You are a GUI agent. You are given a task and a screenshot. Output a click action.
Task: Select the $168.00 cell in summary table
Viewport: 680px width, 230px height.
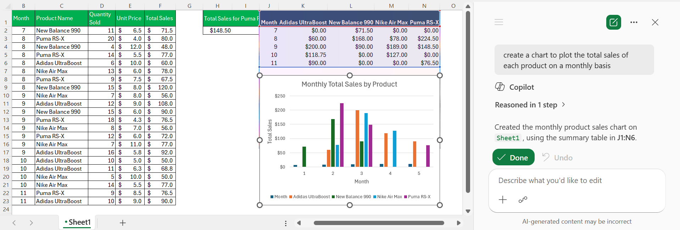point(351,39)
